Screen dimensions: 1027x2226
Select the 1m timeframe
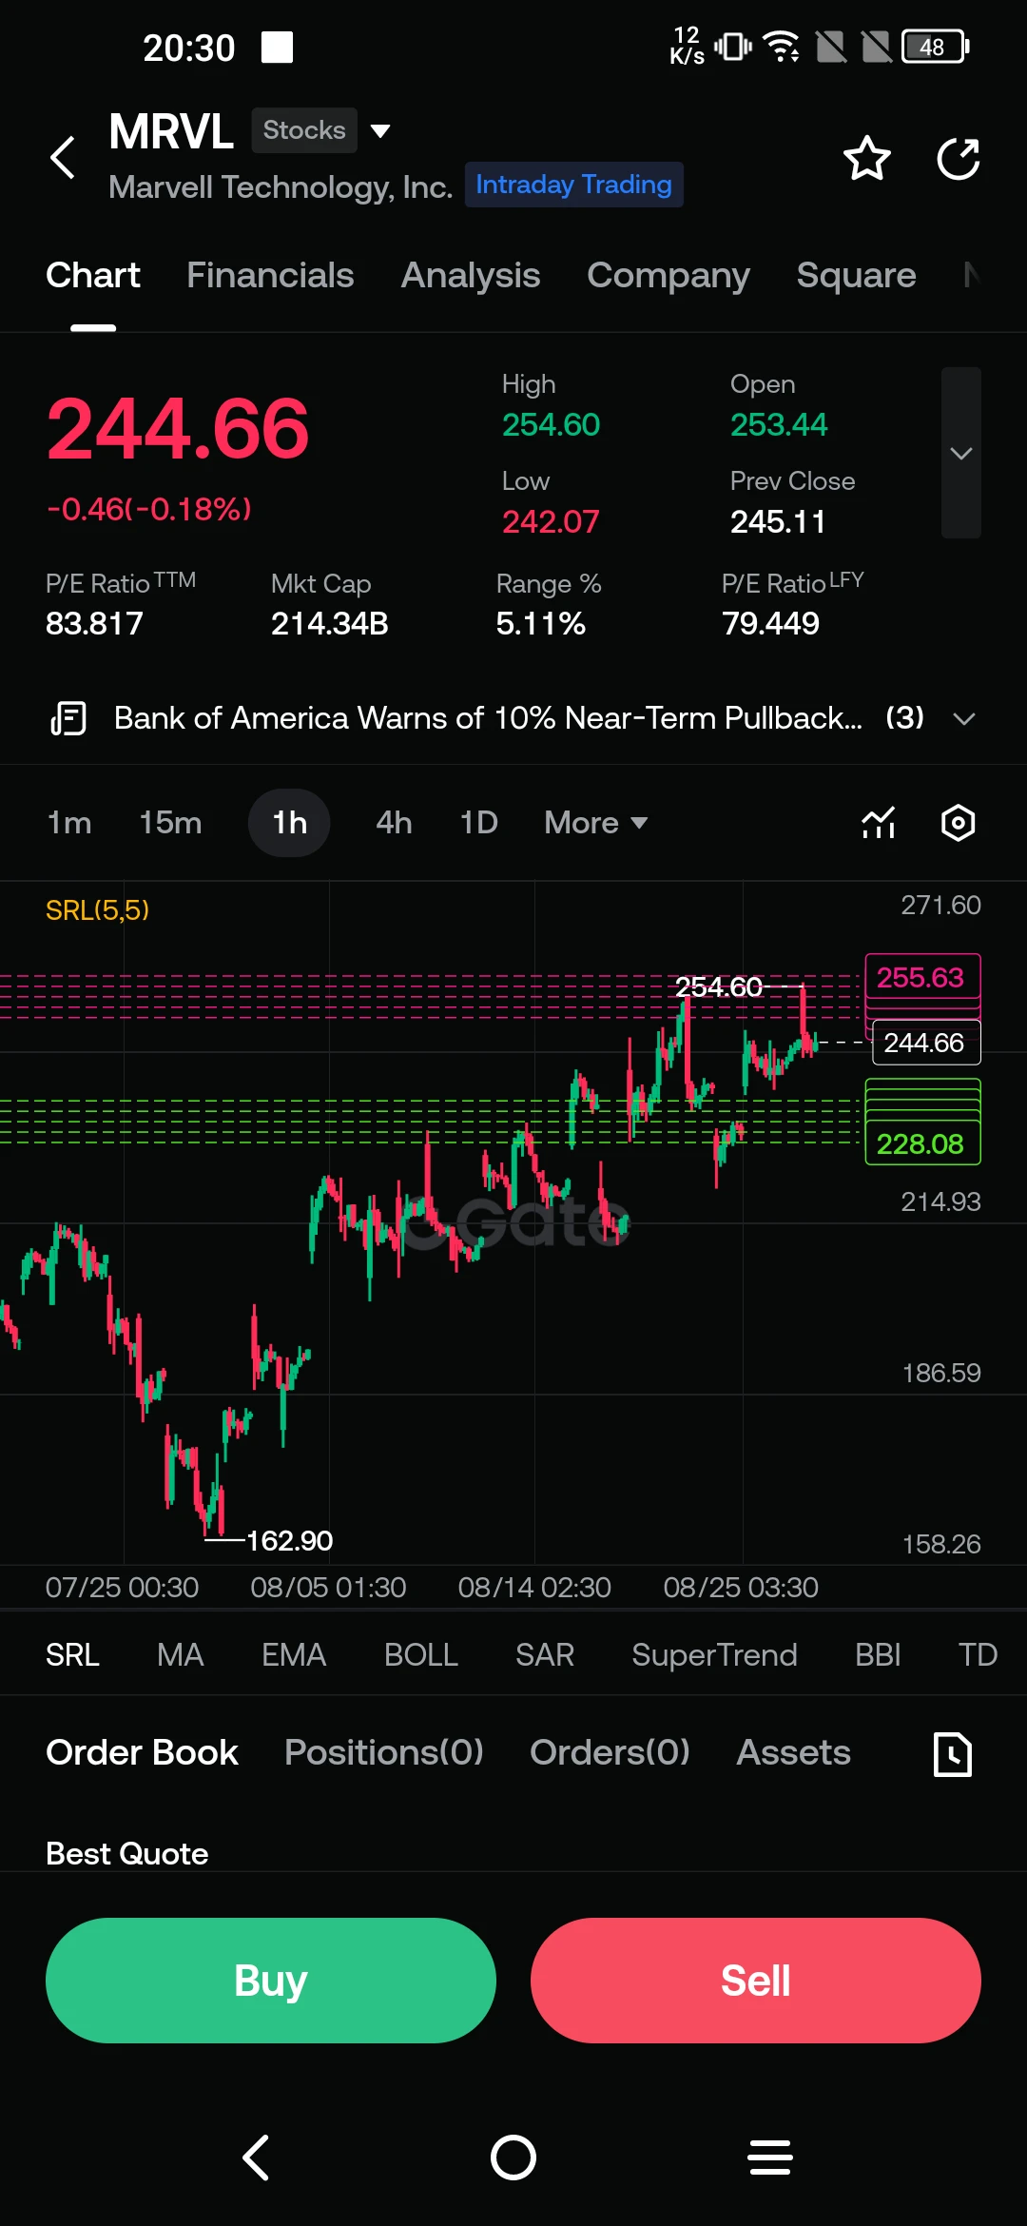coord(69,823)
